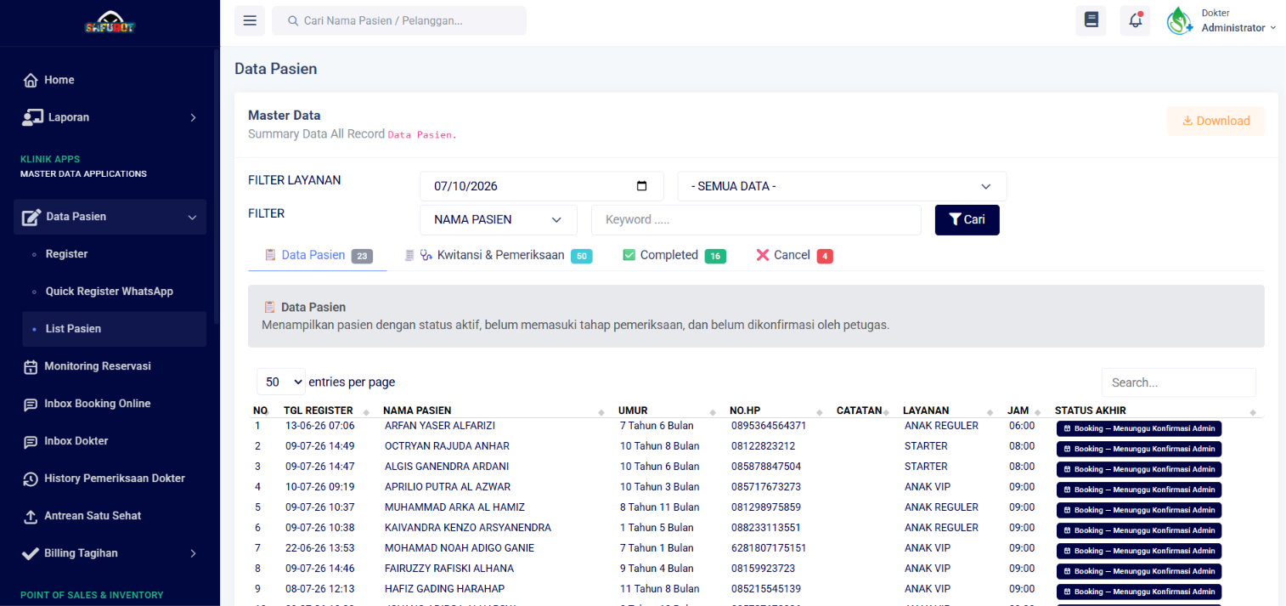Screen dimensions: 1286x606
Task: Open the hamburger sidebar toggle menu
Action: point(250,20)
